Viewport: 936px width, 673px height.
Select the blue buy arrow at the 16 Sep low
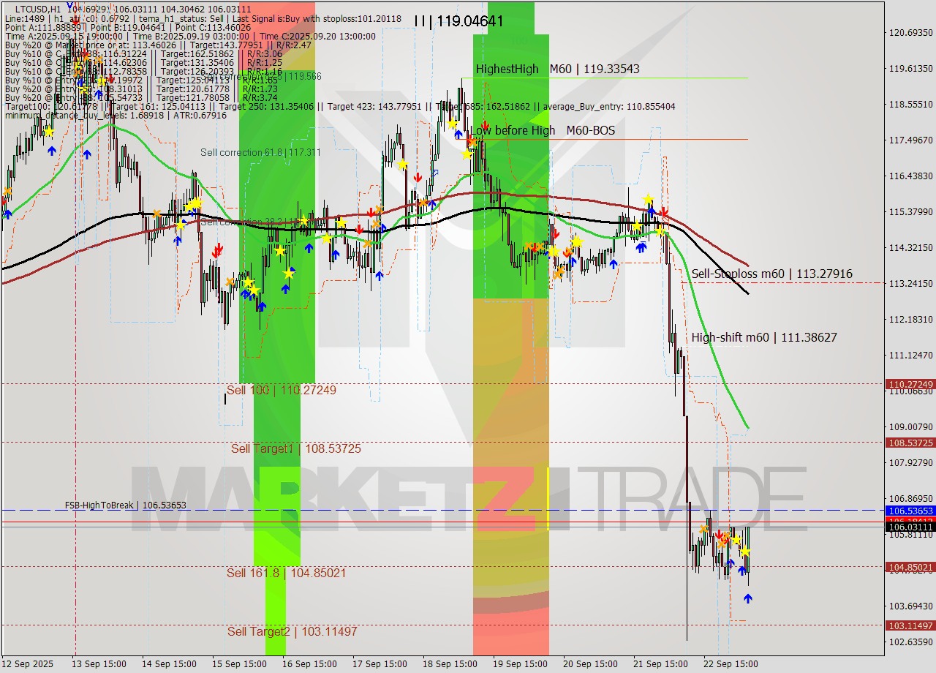coord(263,307)
